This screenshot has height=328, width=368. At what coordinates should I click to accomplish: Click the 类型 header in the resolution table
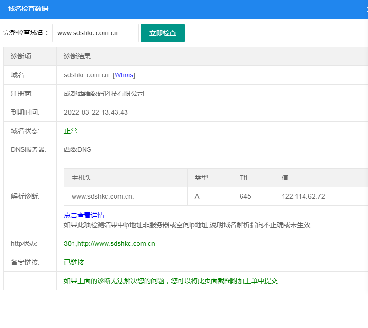[x=201, y=178]
